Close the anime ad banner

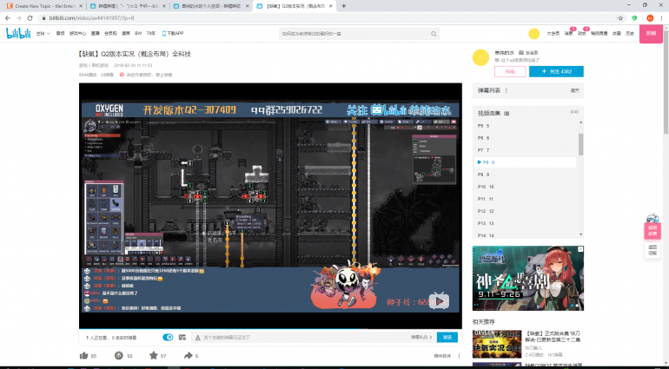[580, 249]
